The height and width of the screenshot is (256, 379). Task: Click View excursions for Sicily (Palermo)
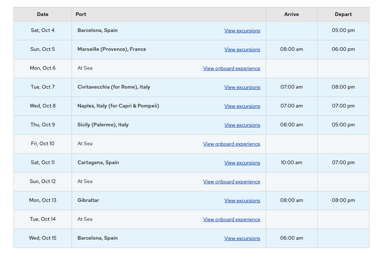pos(242,125)
